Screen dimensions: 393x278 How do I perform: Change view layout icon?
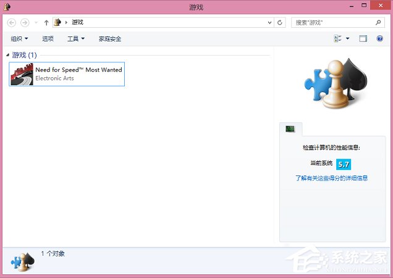pos(337,38)
